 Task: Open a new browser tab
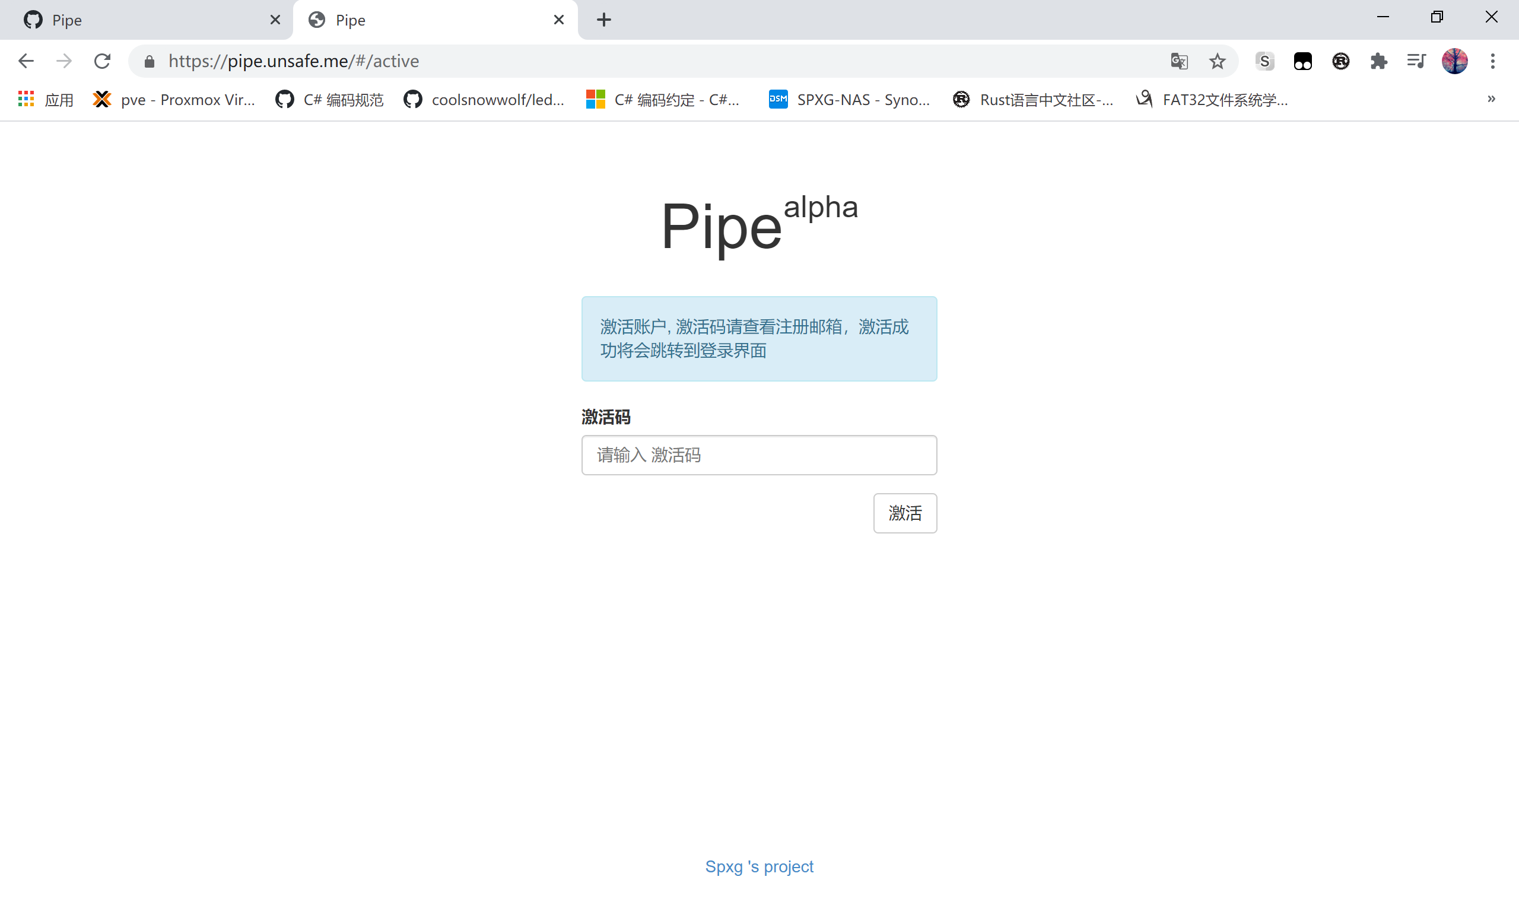point(603,20)
